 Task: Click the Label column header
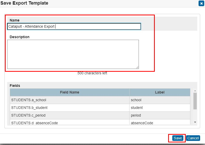click(x=160, y=92)
